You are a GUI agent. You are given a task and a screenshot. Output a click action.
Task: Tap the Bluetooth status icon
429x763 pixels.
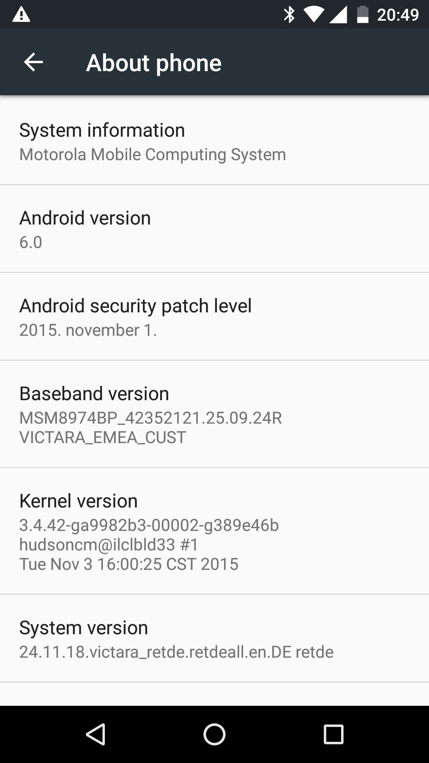(x=289, y=15)
